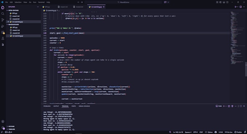Image resolution: width=247 pixels, height=134 pixels.
Task: Open the View menu
Action: 25,2
